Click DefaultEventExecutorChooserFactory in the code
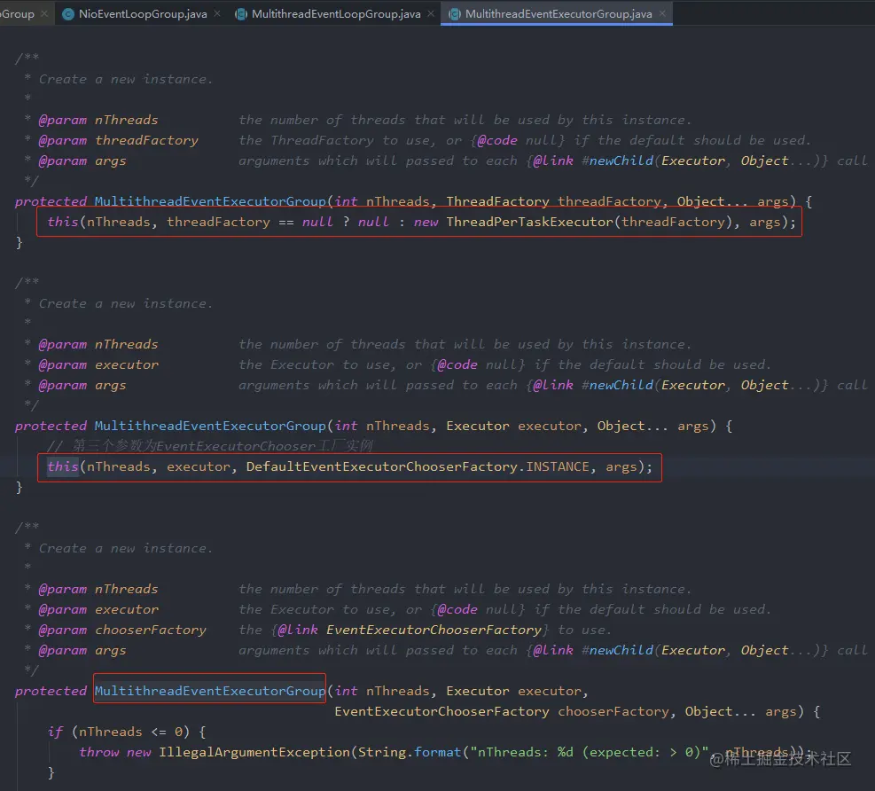The width and height of the screenshot is (875, 791). pos(382,466)
